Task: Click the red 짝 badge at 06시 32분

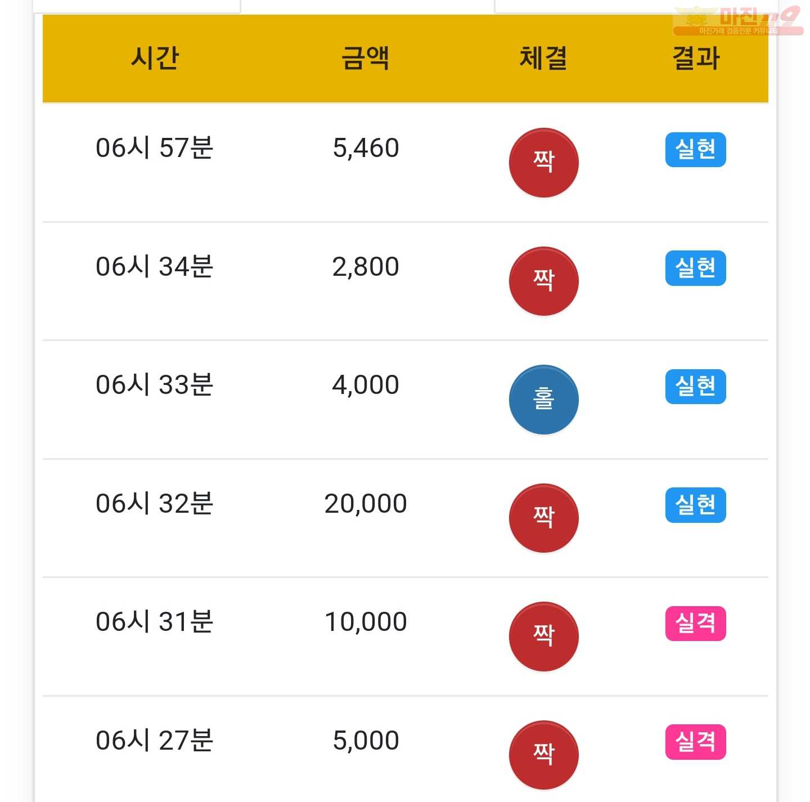Action: click(x=543, y=518)
